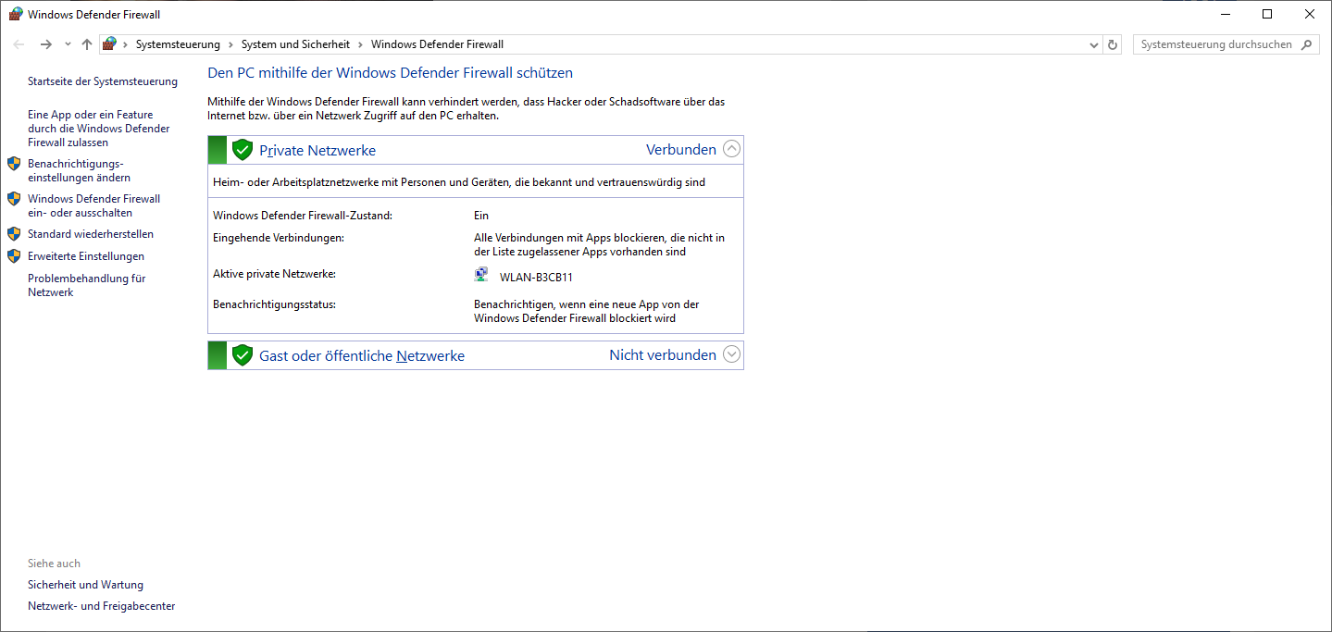Click the firewall icon in the address bar
Screen dimensions: 1332x632
(110, 44)
